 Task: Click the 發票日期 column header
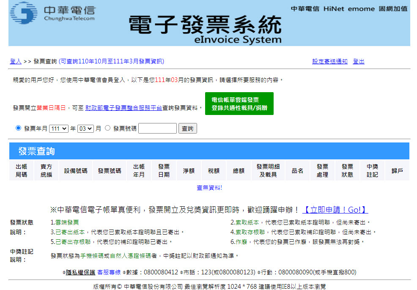pos(164,170)
